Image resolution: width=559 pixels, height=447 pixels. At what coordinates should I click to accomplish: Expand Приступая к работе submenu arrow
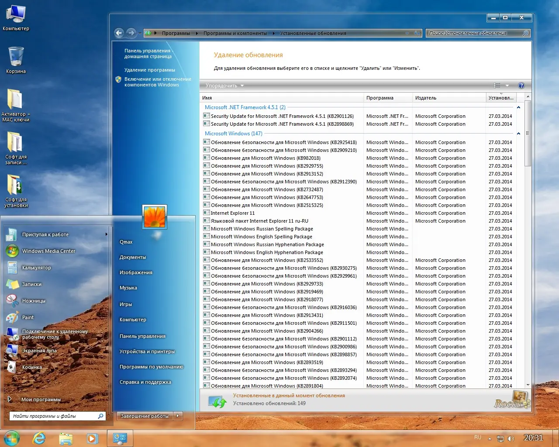(106, 234)
